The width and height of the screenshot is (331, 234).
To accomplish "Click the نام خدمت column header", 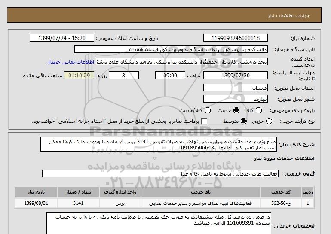I will pyautogui.click(x=201, y=192).
